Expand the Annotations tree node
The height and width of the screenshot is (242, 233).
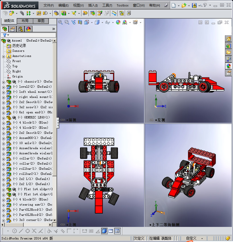[x=3, y=57]
